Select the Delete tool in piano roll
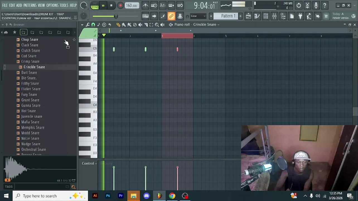The width and height of the screenshot is (358, 201). pos(135,25)
